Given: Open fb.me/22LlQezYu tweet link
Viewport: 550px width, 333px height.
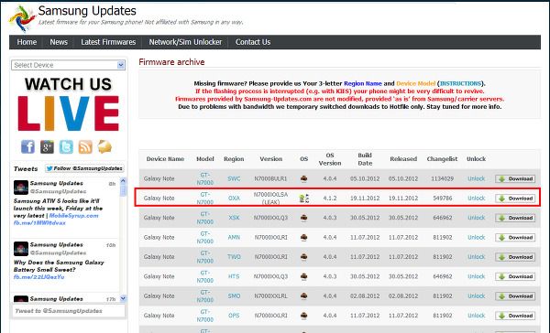Looking at the screenshot, I should coord(38,277).
